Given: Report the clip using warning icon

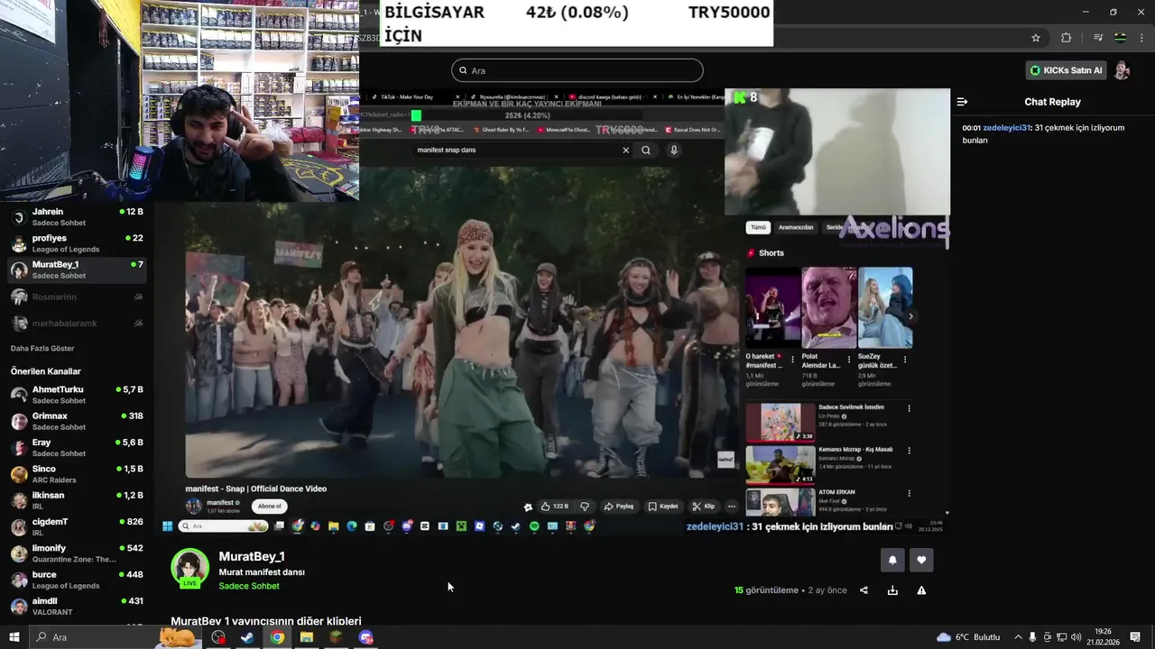Looking at the screenshot, I should click(x=921, y=590).
